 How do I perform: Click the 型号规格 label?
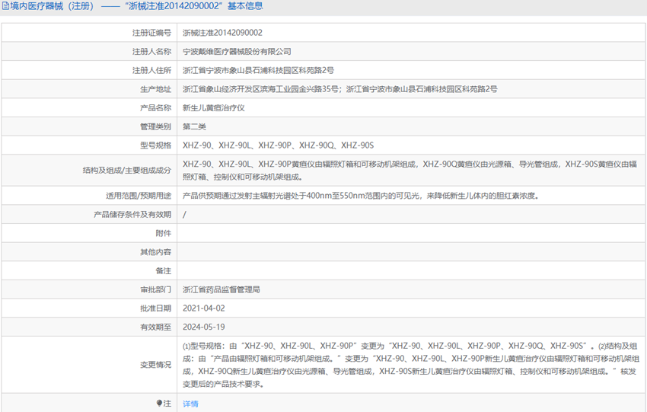pyautogui.click(x=155, y=145)
